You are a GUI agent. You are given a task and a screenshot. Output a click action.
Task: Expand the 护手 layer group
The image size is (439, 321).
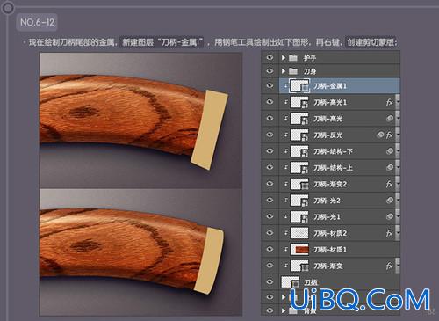point(284,58)
